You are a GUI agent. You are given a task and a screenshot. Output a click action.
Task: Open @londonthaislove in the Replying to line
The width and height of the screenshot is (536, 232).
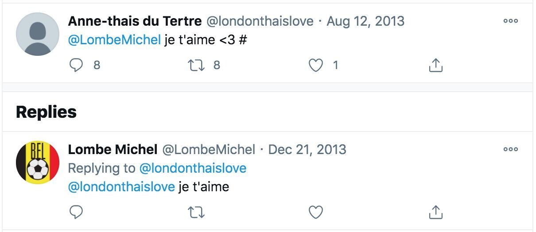193,168
